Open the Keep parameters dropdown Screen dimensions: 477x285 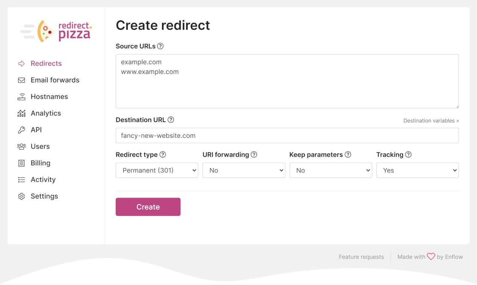click(x=331, y=170)
